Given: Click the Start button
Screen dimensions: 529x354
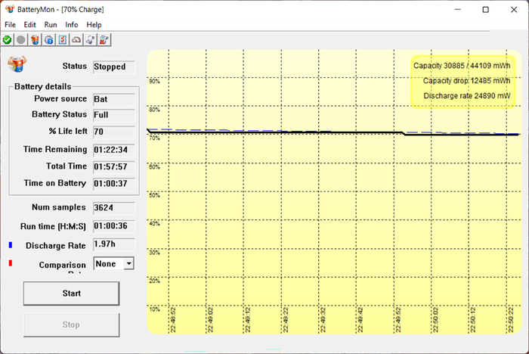Looking at the screenshot, I should pos(71,293).
